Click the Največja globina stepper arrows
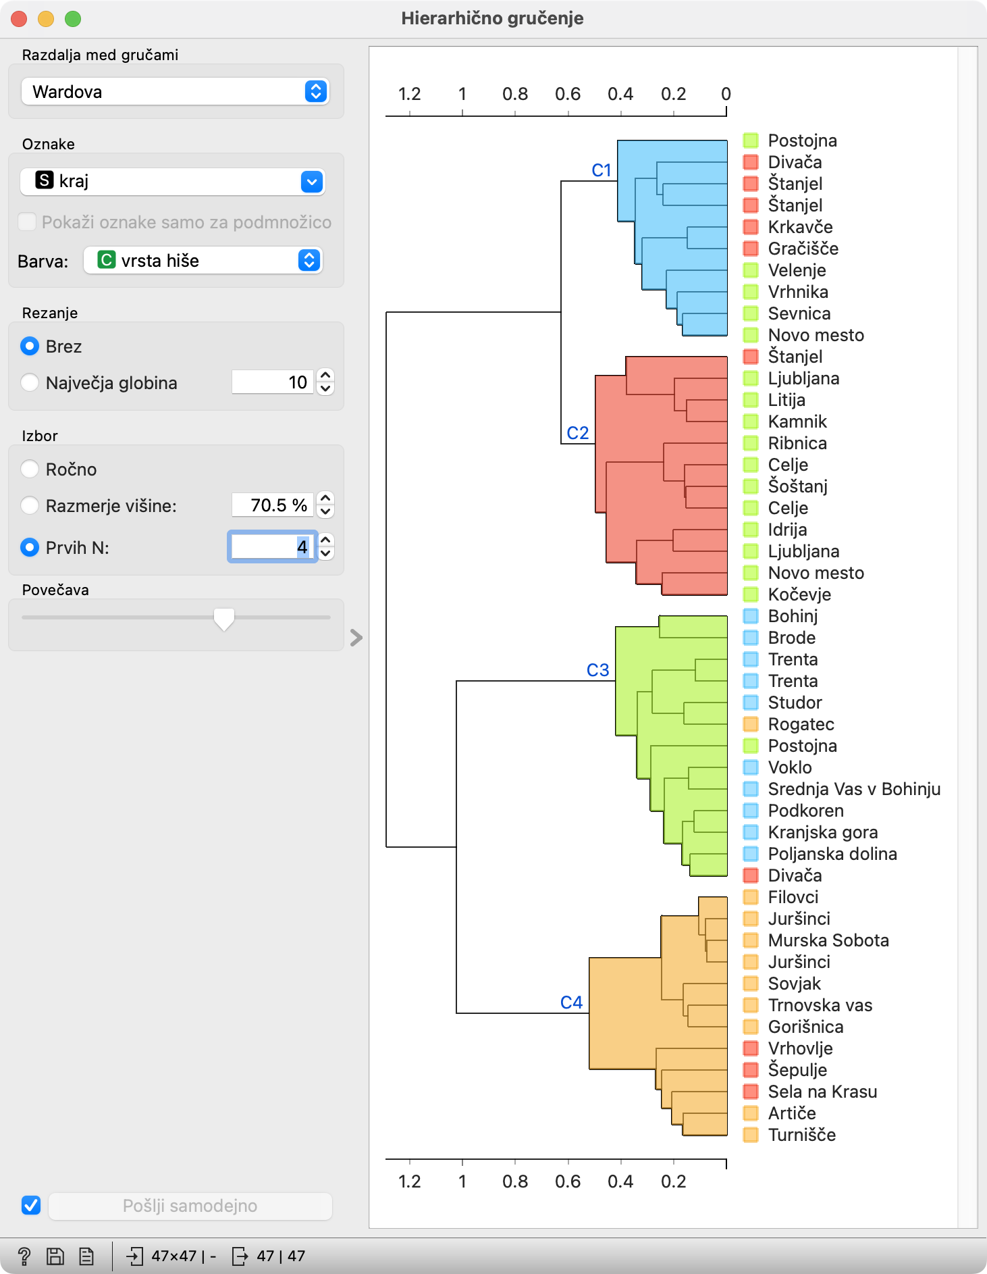Screen dimensions: 987x1274 click(x=325, y=382)
